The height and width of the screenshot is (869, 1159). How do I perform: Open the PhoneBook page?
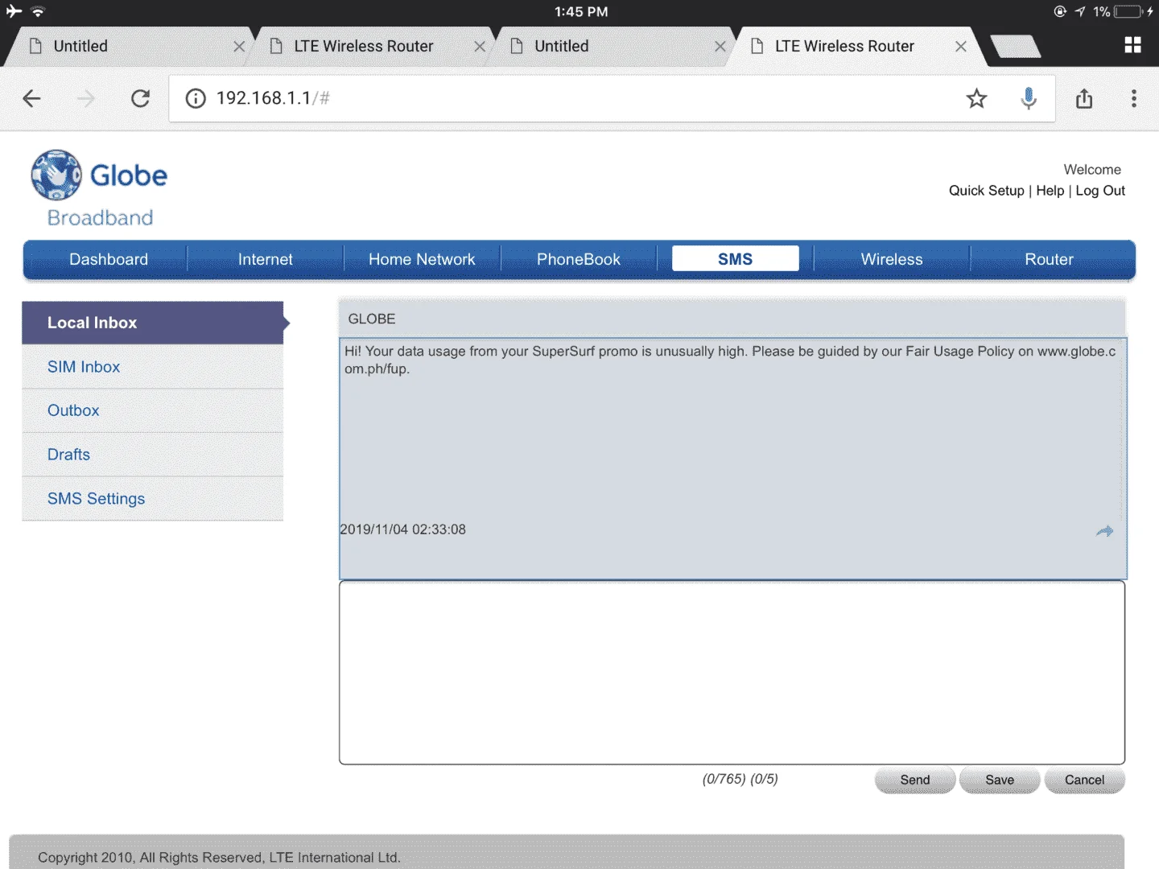point(579,259)
